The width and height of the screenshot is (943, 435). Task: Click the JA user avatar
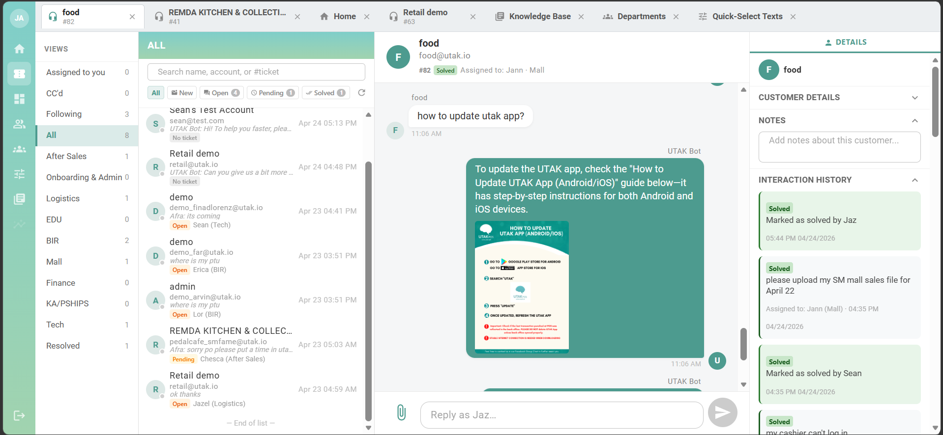(19, 18)
